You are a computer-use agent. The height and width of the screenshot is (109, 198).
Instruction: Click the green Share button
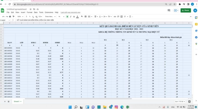point(186,10)
